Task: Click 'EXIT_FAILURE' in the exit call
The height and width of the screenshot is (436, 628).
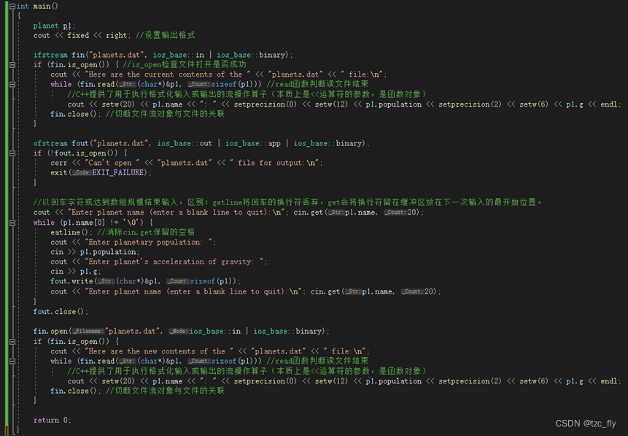Action: click(117, 172)
